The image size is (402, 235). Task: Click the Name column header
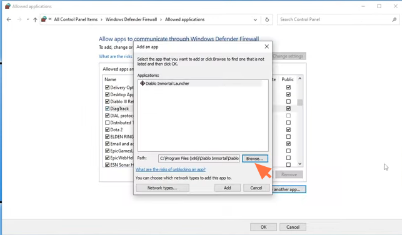[110, 79]
